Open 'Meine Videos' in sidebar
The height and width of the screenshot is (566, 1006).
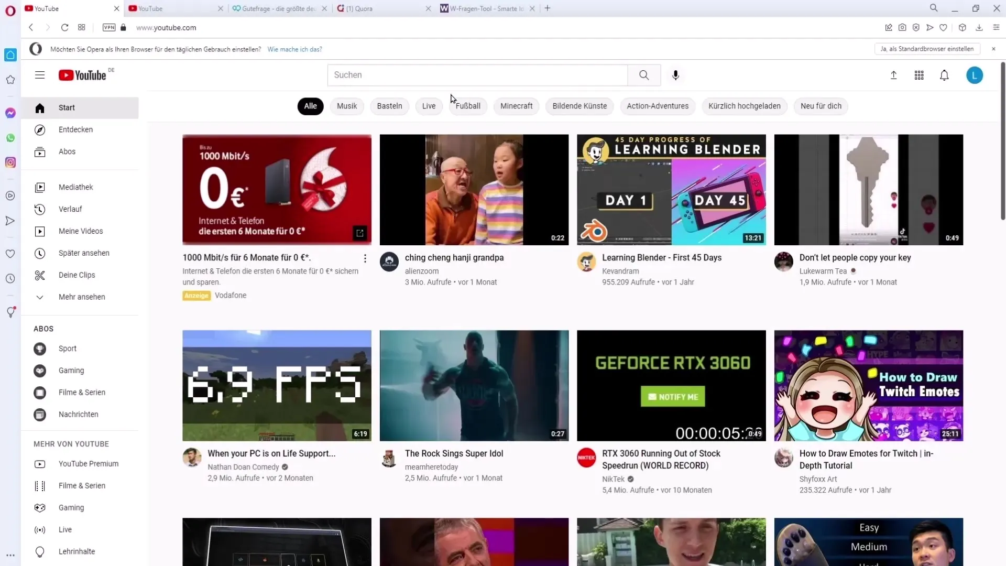pyautogui.click(x=80, y=232)
